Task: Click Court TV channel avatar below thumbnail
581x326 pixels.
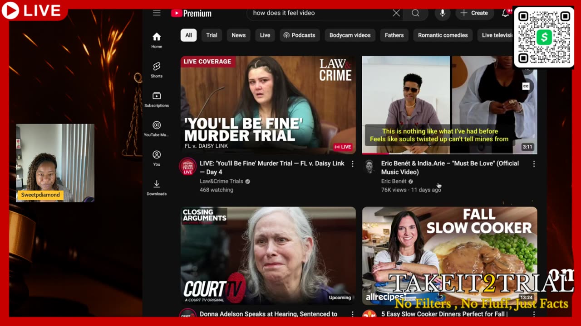Action: click(x=187, y=314)
